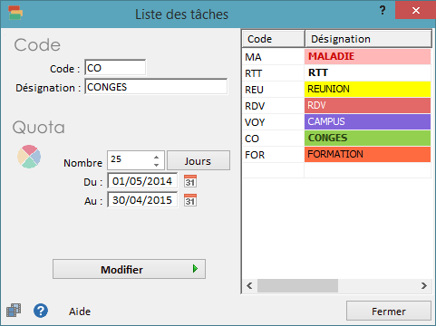436x326 pixels.
Task: Increase the Nombre value with up arrow
Action: [x=156, y=158]
